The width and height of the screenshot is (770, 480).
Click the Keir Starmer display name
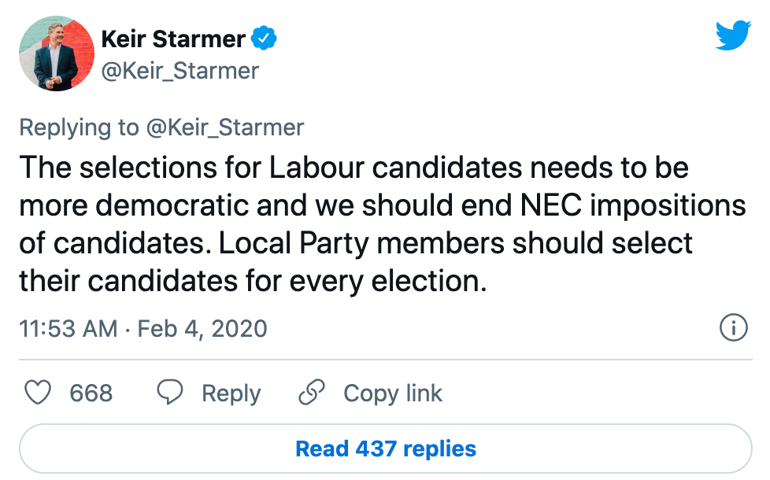(172, 37)
